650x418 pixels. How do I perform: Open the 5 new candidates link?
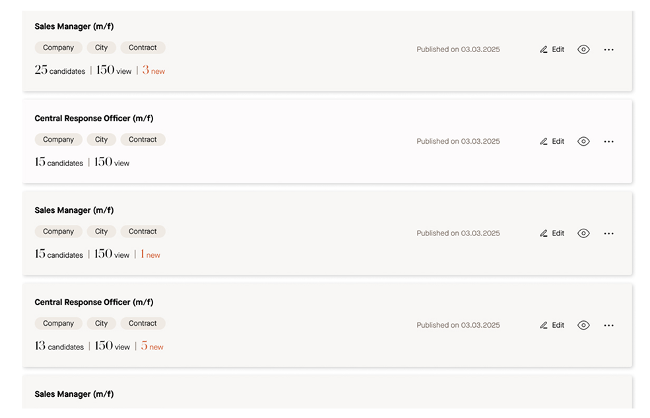pos(151,346)
